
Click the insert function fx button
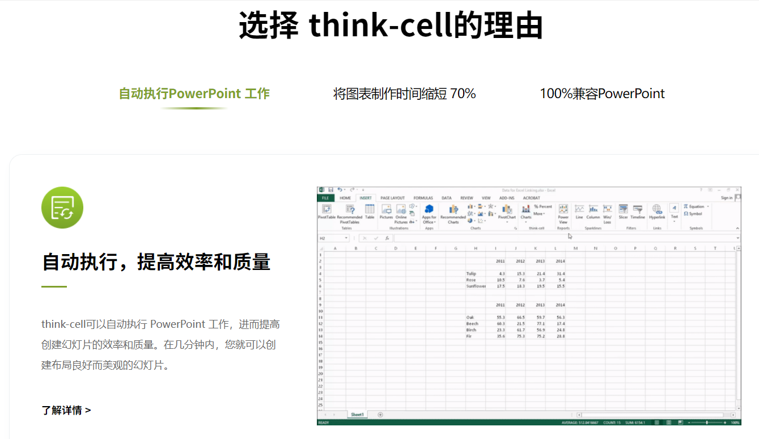pyautogui.click(x=387, y=238)
